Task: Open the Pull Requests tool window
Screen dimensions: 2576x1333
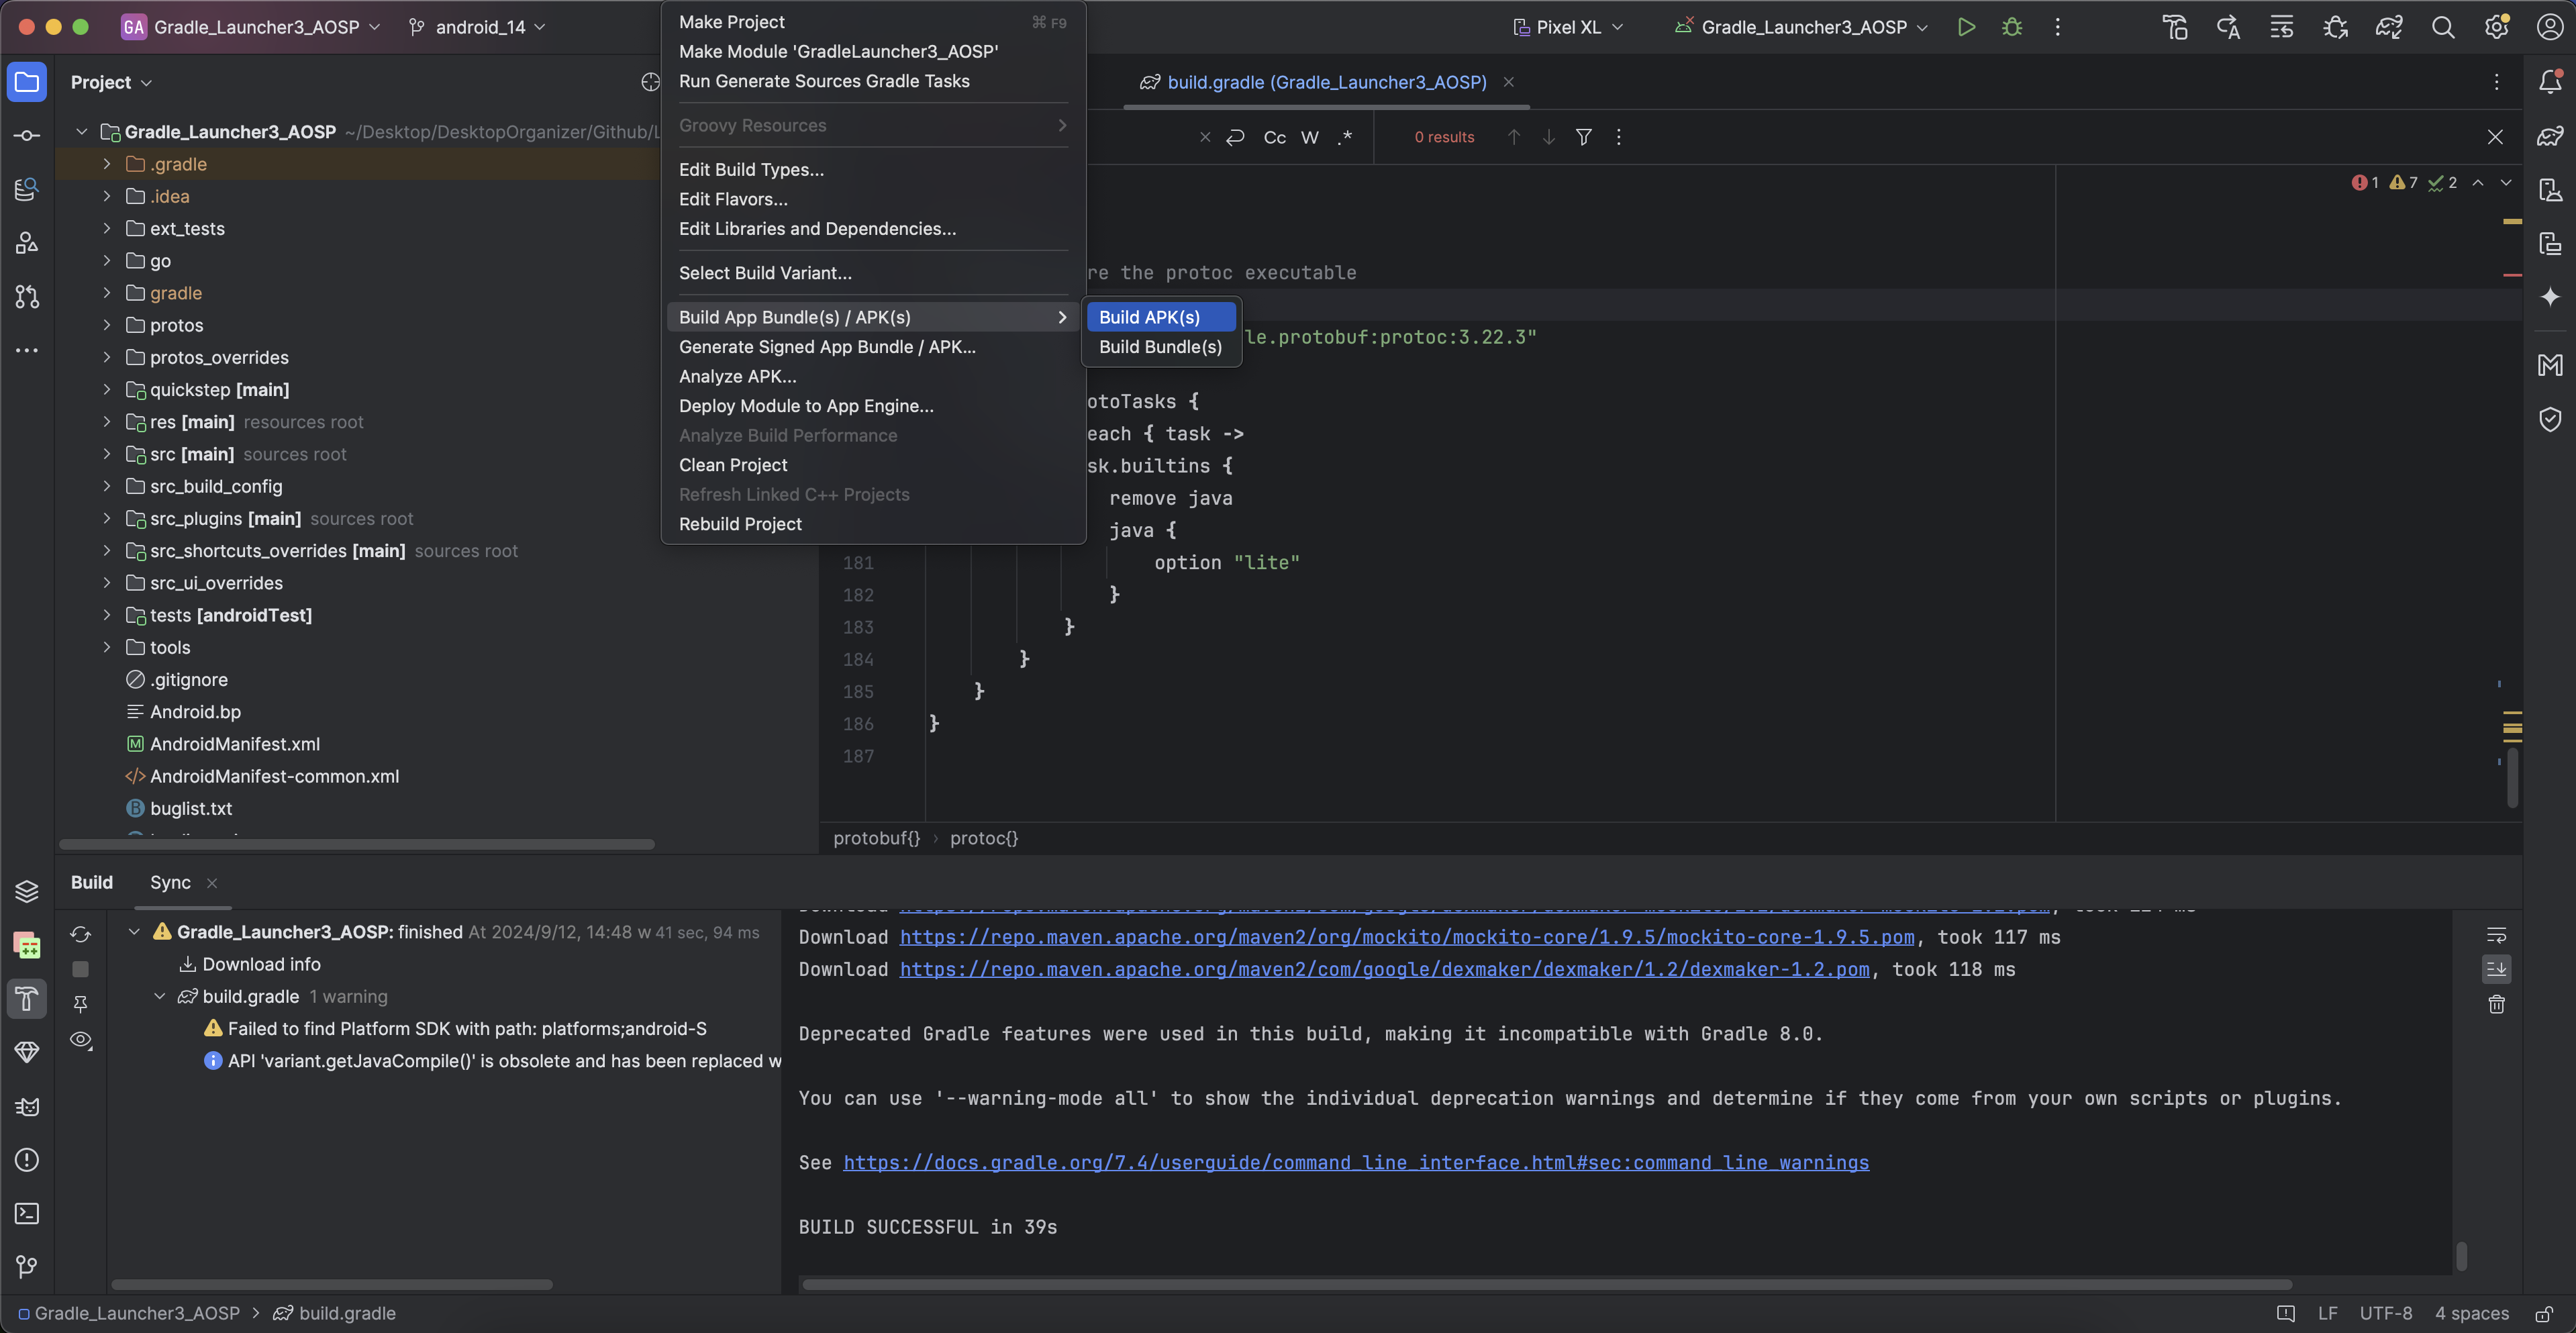Action: point(27,297)
